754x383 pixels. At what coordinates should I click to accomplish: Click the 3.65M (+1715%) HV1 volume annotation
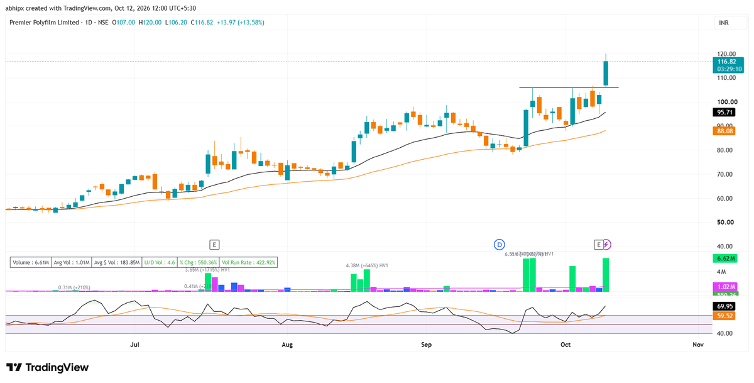pos(207,270)
